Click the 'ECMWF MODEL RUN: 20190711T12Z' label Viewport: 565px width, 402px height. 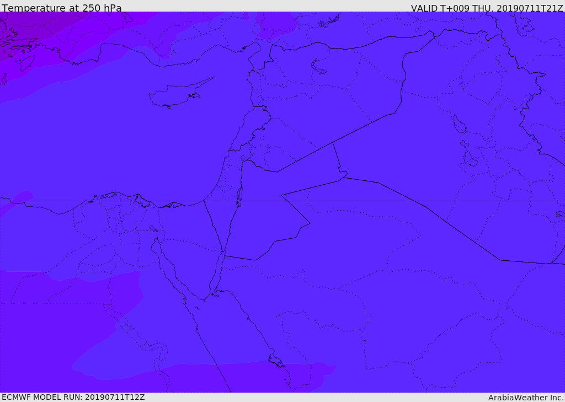[x=73, y=398]
